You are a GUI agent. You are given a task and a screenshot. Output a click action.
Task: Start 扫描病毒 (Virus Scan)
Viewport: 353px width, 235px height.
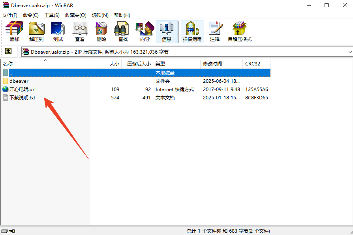pos(192,32)
